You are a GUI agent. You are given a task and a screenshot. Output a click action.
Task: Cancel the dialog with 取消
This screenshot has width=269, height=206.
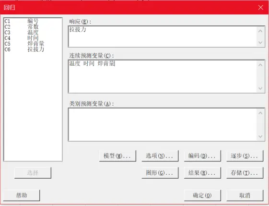(x=245, y=195)
